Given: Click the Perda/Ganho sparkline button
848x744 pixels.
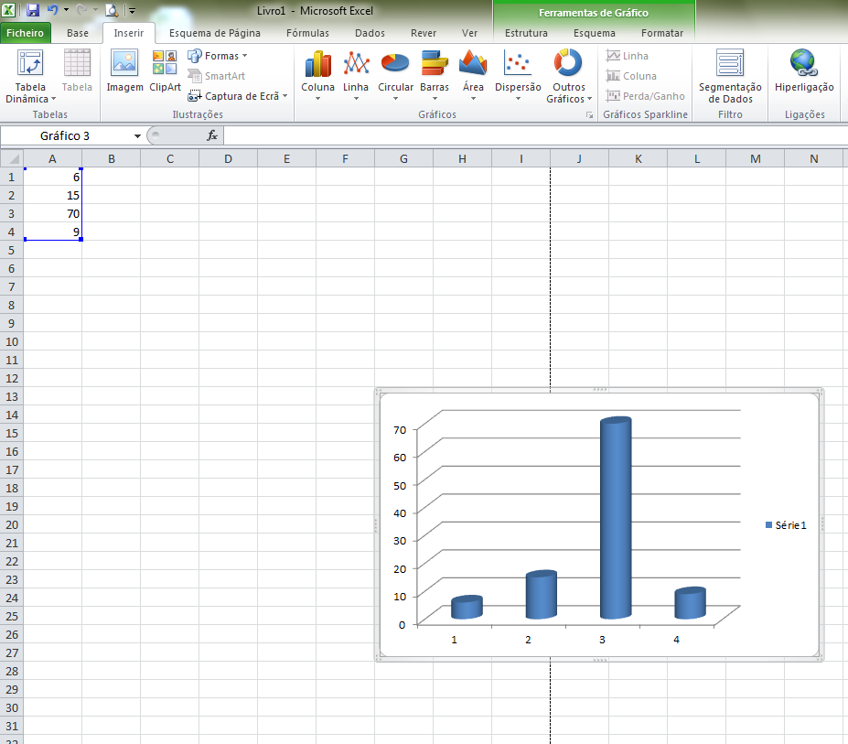Looking at the screenshot, I should point(646,96).
